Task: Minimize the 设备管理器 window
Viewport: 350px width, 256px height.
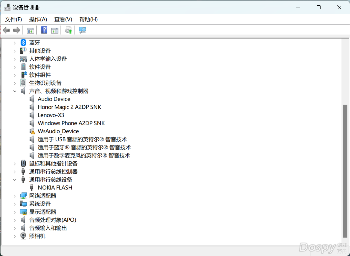Action: tap(298, 7)
